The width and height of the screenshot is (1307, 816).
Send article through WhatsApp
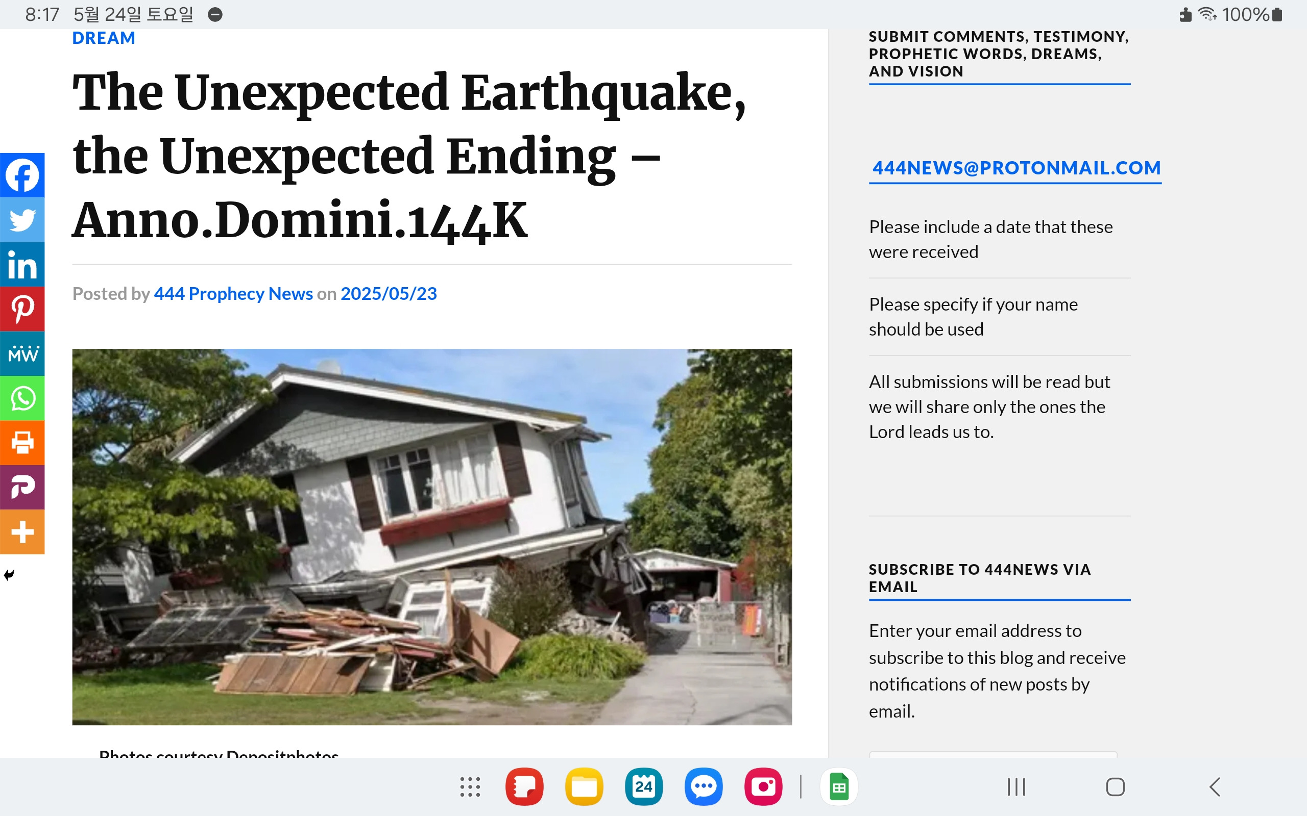pyautogui.click(x=22, y=399)
